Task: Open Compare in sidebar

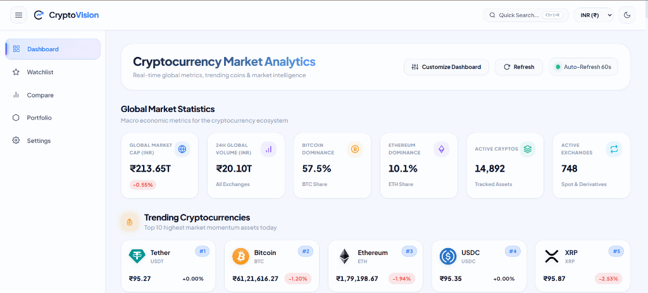Action: (x=53, y=95)
